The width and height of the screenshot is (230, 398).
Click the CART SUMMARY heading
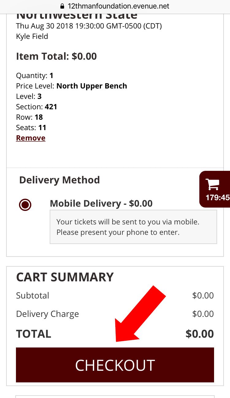pos(65,277)
